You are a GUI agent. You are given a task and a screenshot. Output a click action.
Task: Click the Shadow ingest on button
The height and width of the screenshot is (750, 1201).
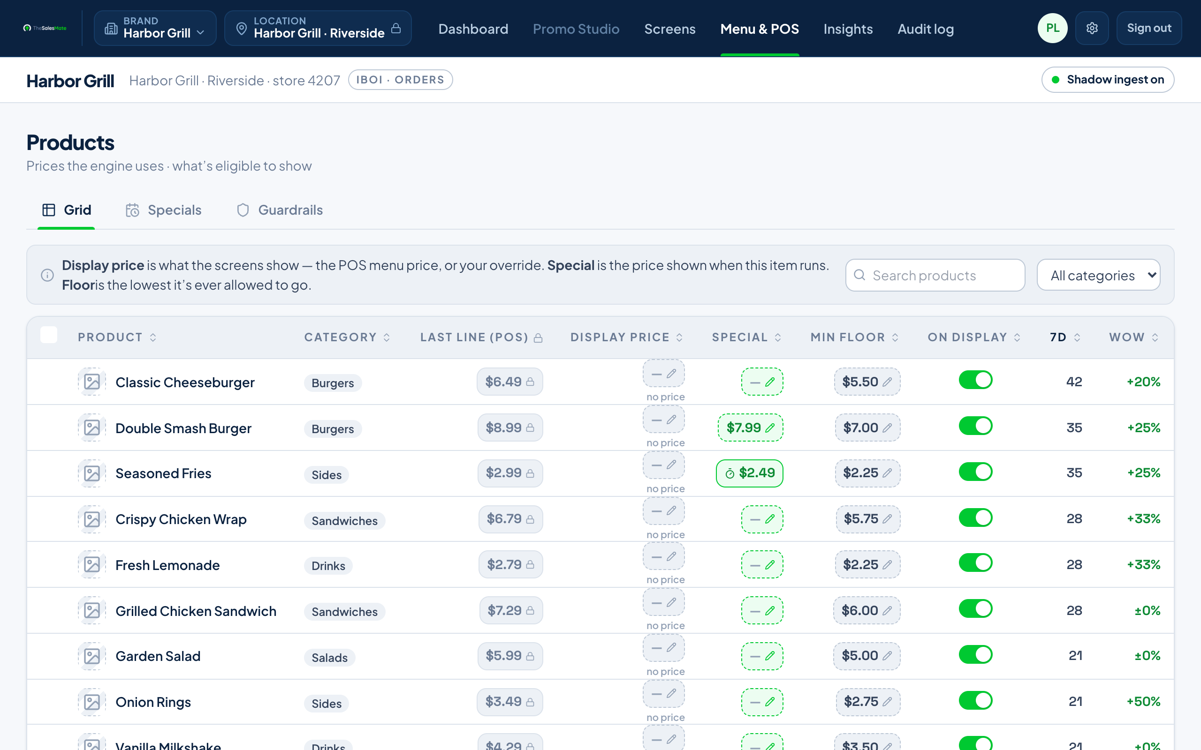point(1107,80)
